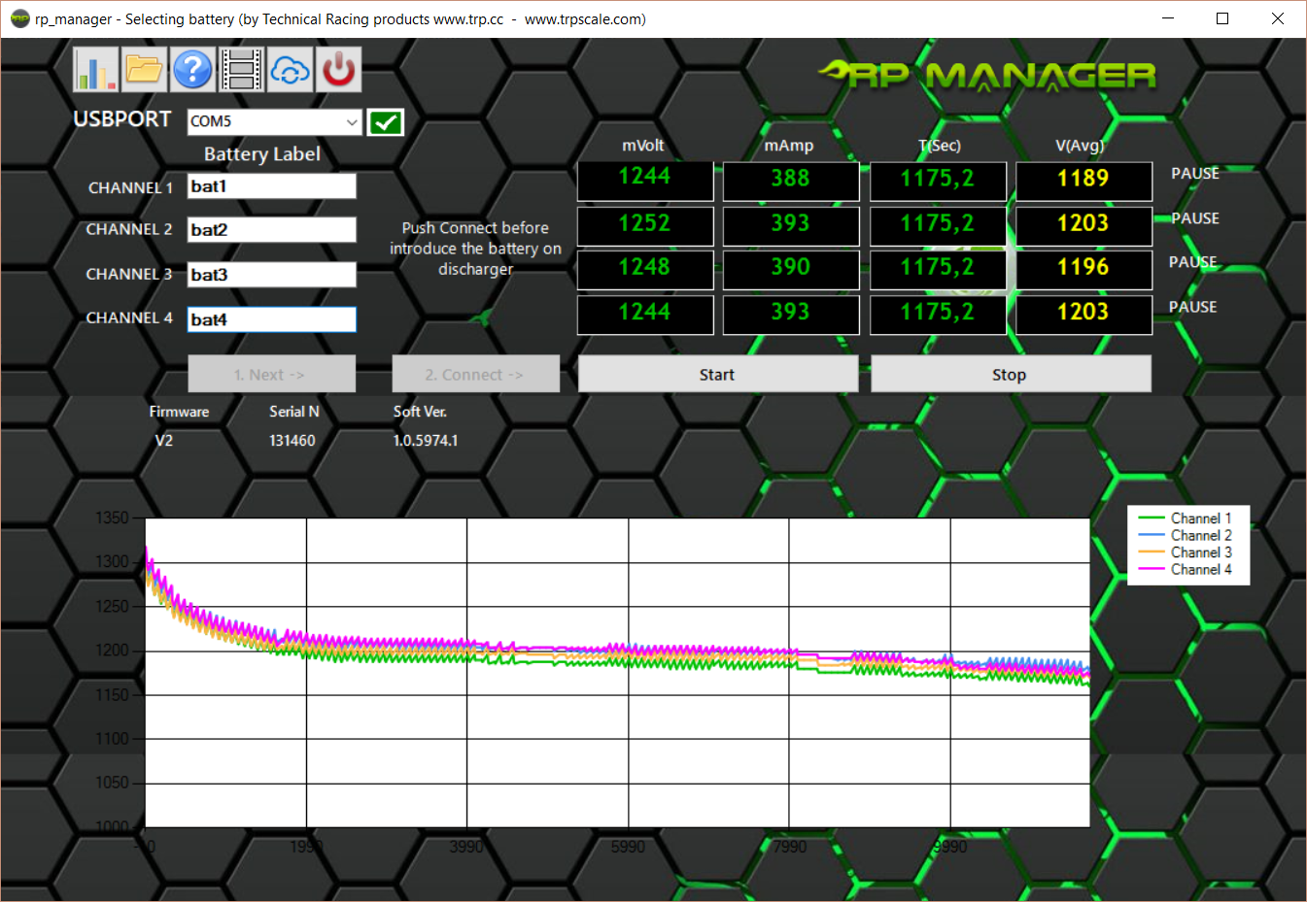Click the bat4 label field for Channel 4

click(x=271, y=319)
